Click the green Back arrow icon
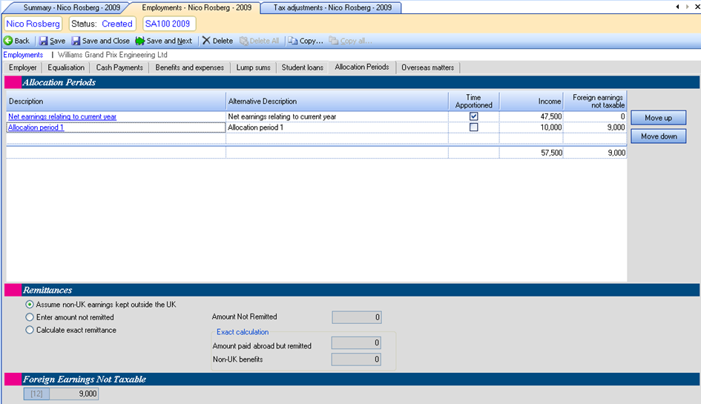This screenshot has width=701, height=404. (x=8, y=41)
